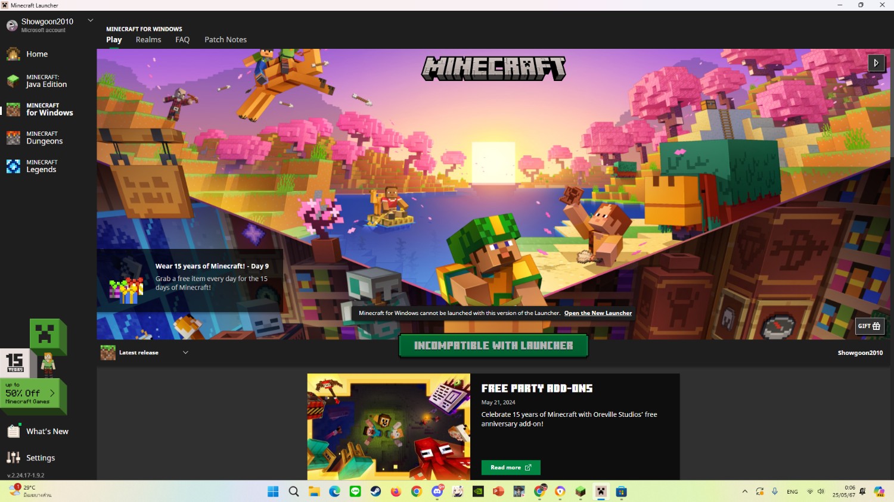894x502 pixels.
Task: Open File Explorer from the taskbar
Action: (x=314, y=491)
